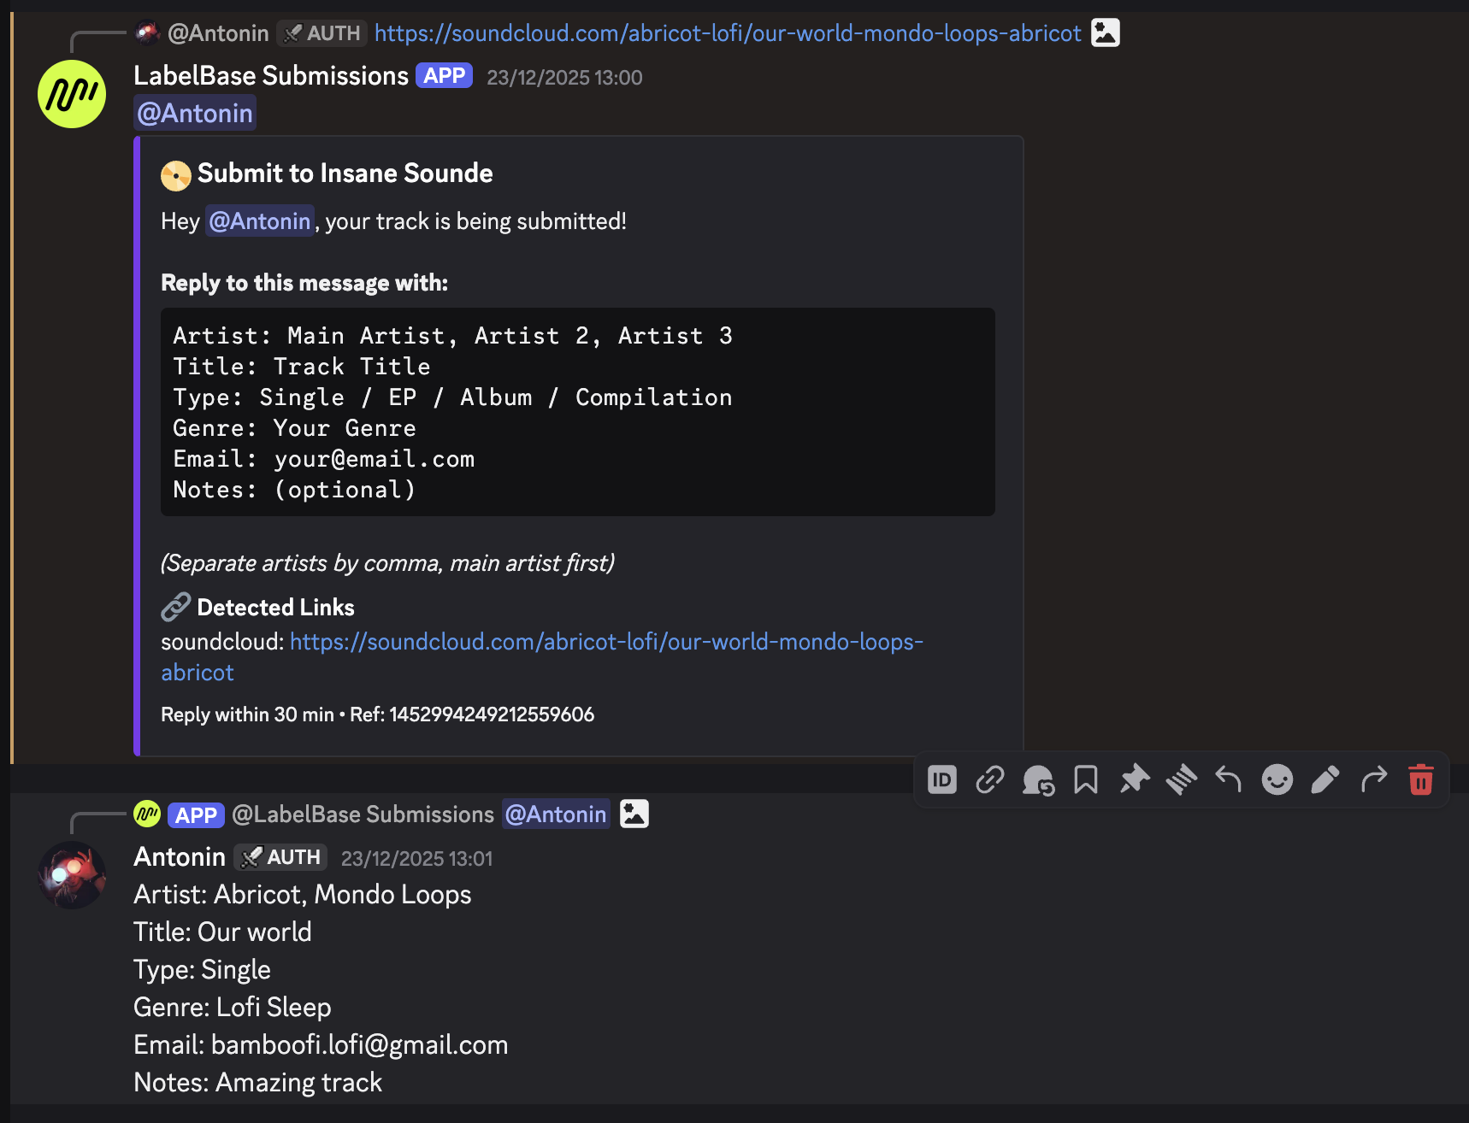Click the APP badge next to LabelBase Submissions name
This screenshot has height=1123, width=1469.
coord(444,75)
